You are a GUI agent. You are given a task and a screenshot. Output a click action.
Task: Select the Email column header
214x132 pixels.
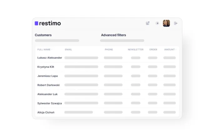click(x=69, y=49)
